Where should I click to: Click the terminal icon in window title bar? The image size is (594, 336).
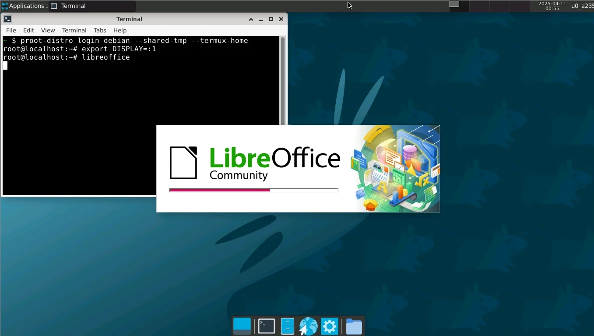pos(7,19)
